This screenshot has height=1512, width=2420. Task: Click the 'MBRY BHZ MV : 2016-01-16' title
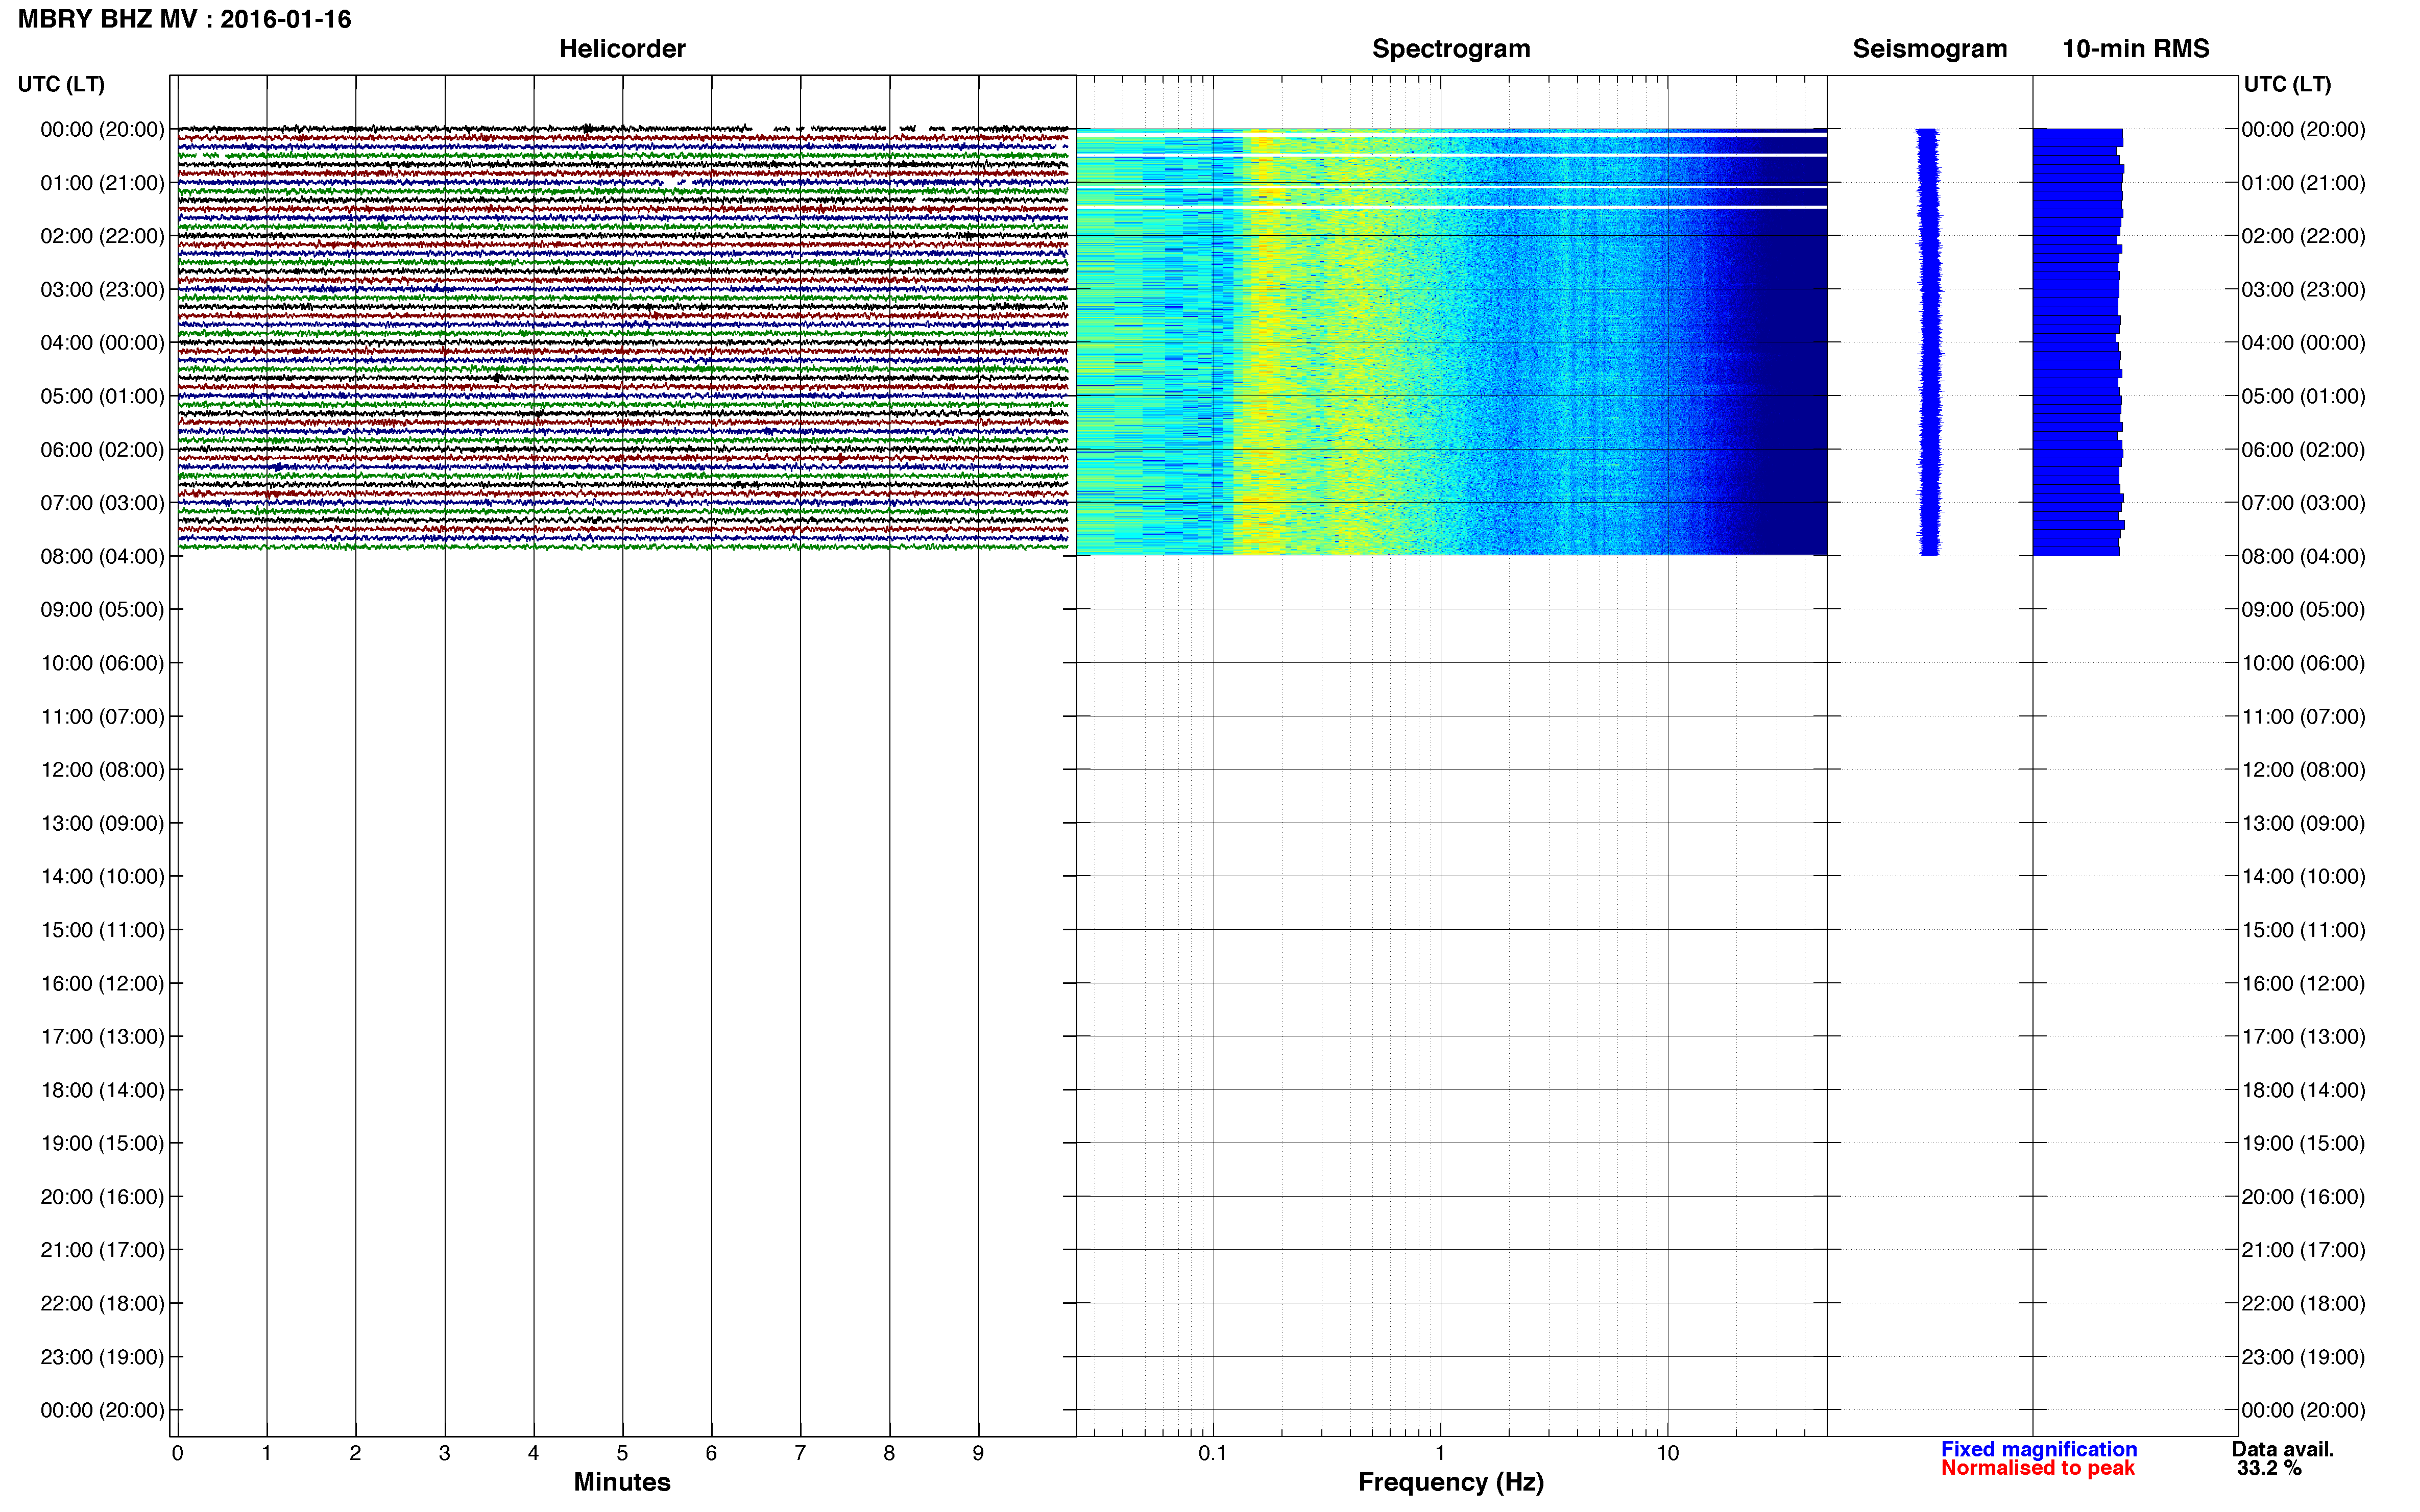coord(185,19)
